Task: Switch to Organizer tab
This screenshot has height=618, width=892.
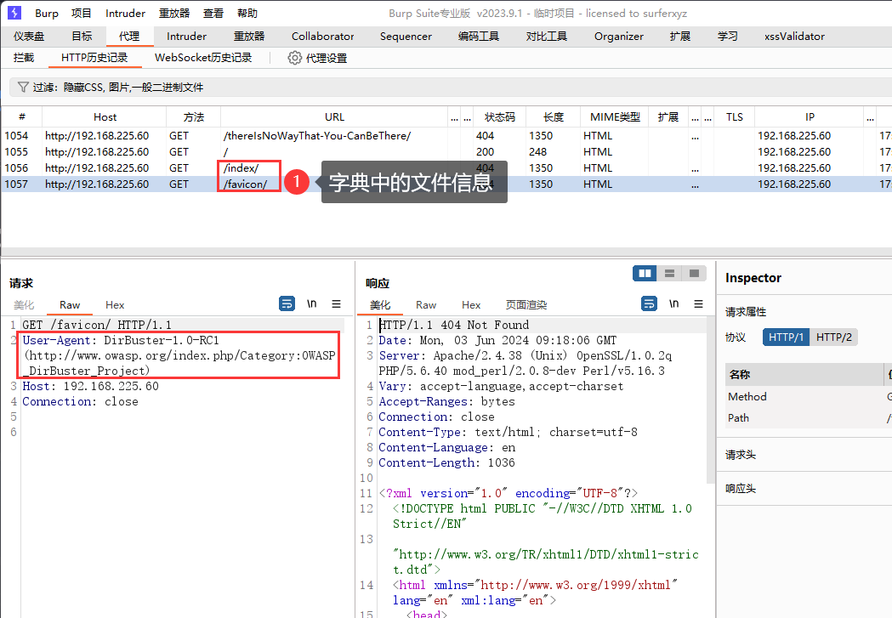Action: [619, 37]
